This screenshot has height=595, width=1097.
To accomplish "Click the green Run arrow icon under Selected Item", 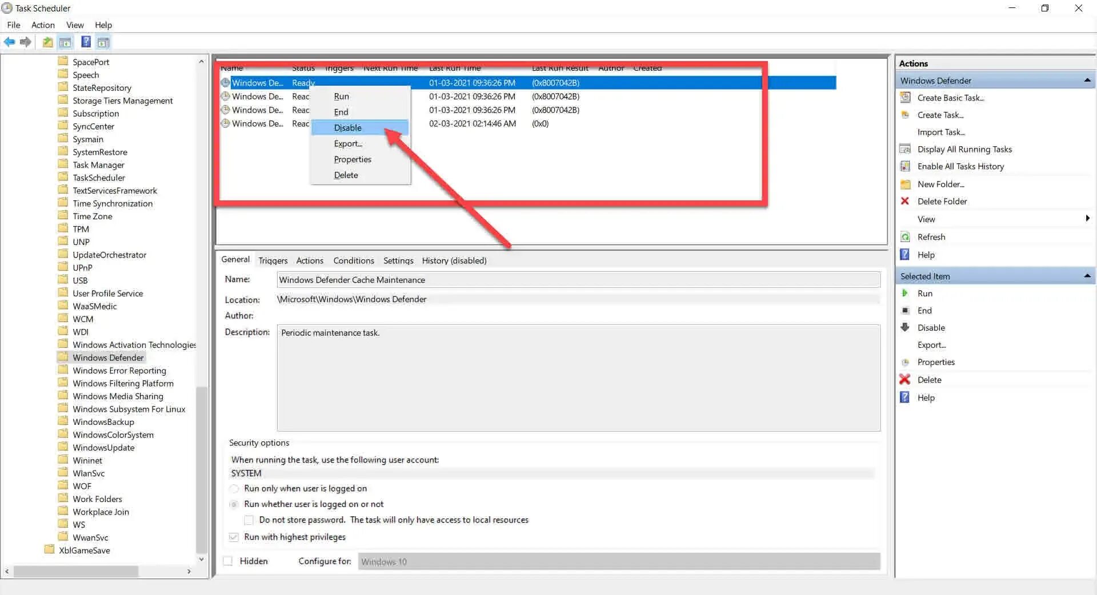I will tap(905, 293).
